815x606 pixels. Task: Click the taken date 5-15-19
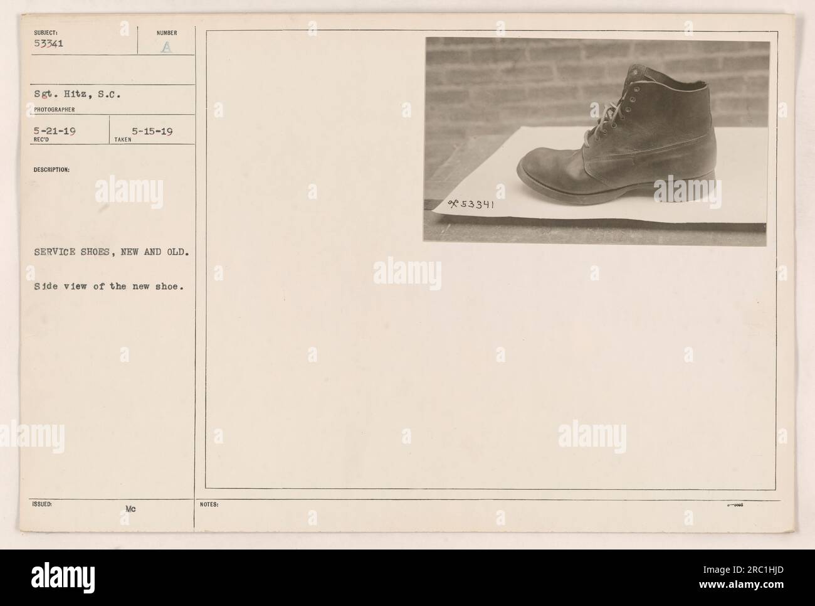click(x=154, y=132)
